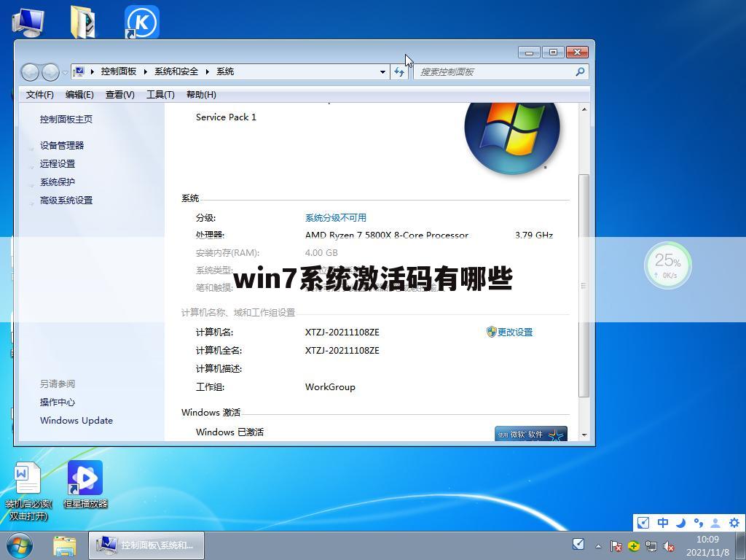Screen dimensions: 746x560
Task: Click the computer icon in the address bar
Action: coord(79,71)
